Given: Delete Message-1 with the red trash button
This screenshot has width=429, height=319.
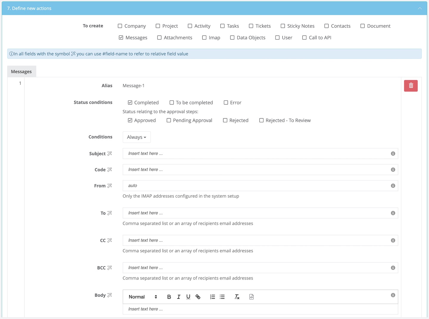Looking at the screenshot, I should click(411, 85).
